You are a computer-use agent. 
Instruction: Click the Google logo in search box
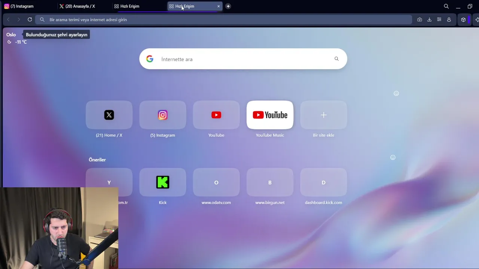pos(150,59)
